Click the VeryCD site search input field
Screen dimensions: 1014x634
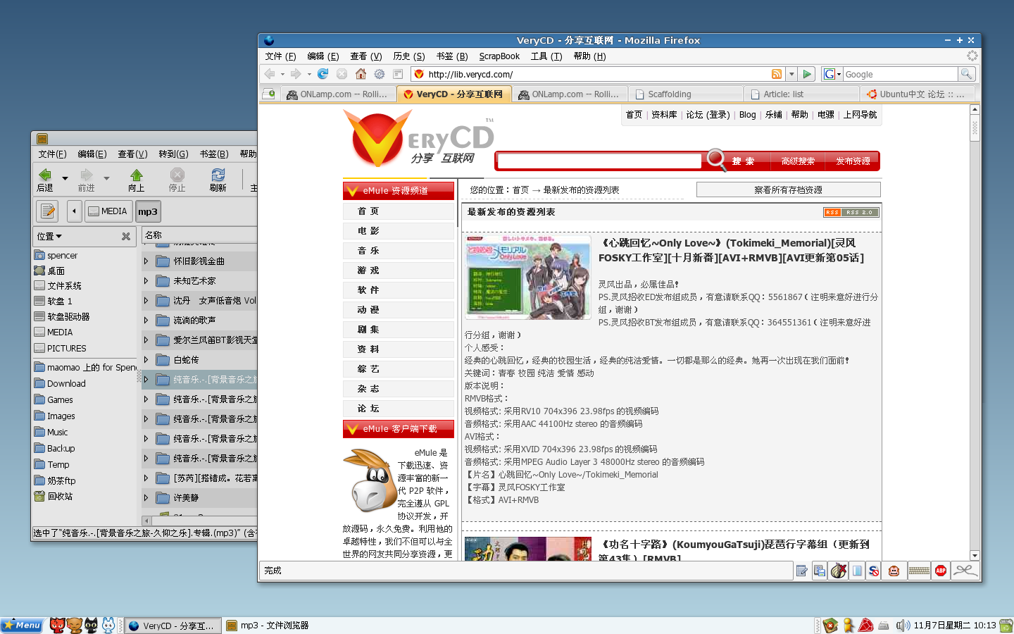[x=599, y=161]
